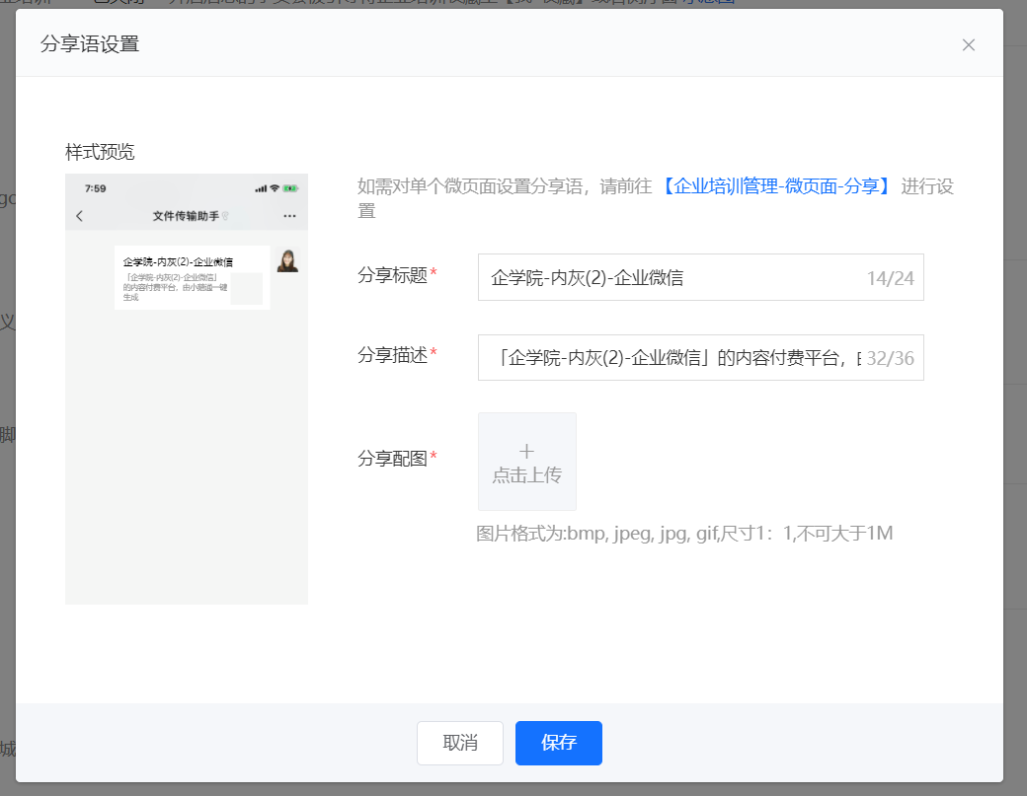Image resolution: width=1027 pixels, height=796 pixels.
Task: Open the 企业培训管理-微页面-分享 link
Action: tap(776, 186)
